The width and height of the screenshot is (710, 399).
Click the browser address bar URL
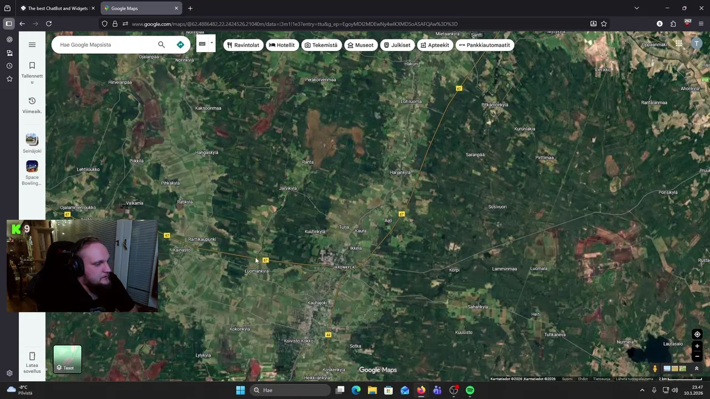click(295, 24)
